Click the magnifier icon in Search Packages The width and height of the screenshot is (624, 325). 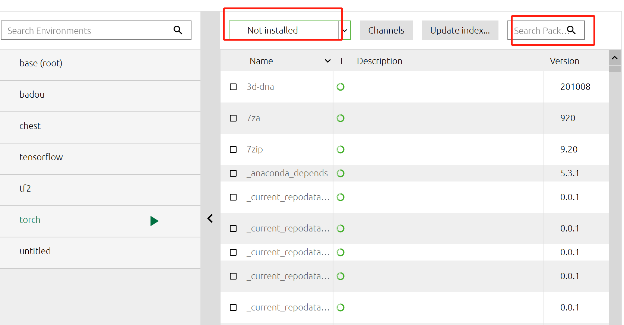click(571, 30)
